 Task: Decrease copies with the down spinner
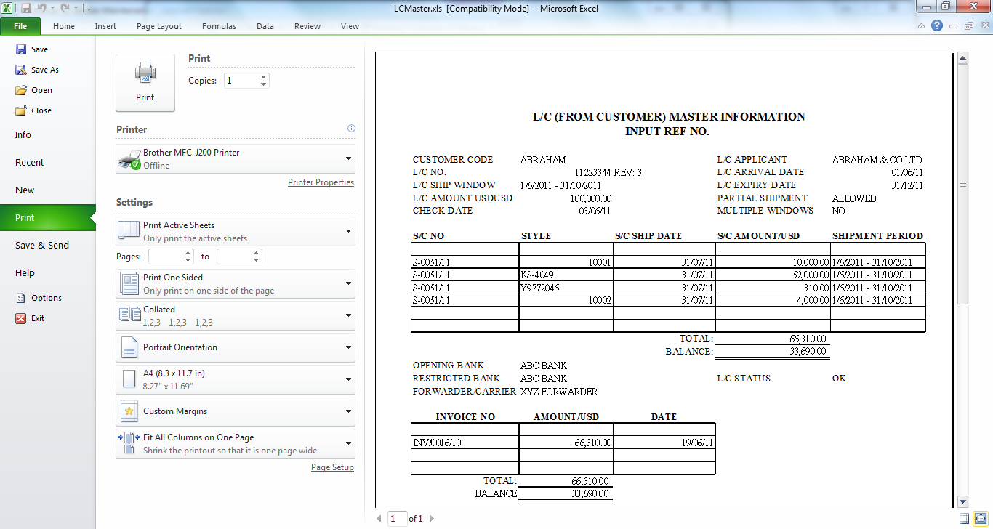coord(263,85)
